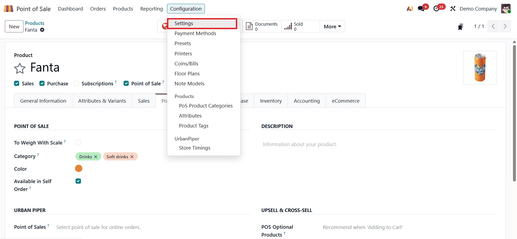Select Floor Plans menu item

click(x=204, y=73)
